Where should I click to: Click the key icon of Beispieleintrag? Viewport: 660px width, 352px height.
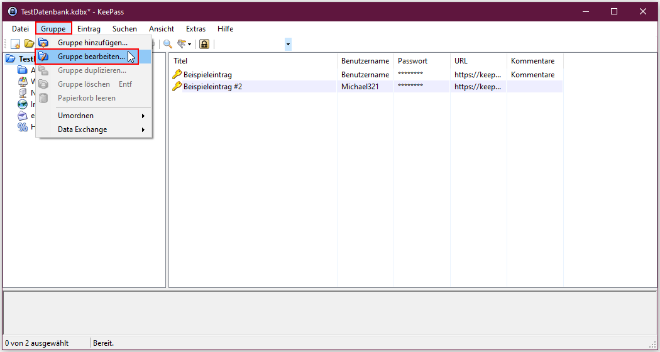pyautogui.click(x=177, y=75)
